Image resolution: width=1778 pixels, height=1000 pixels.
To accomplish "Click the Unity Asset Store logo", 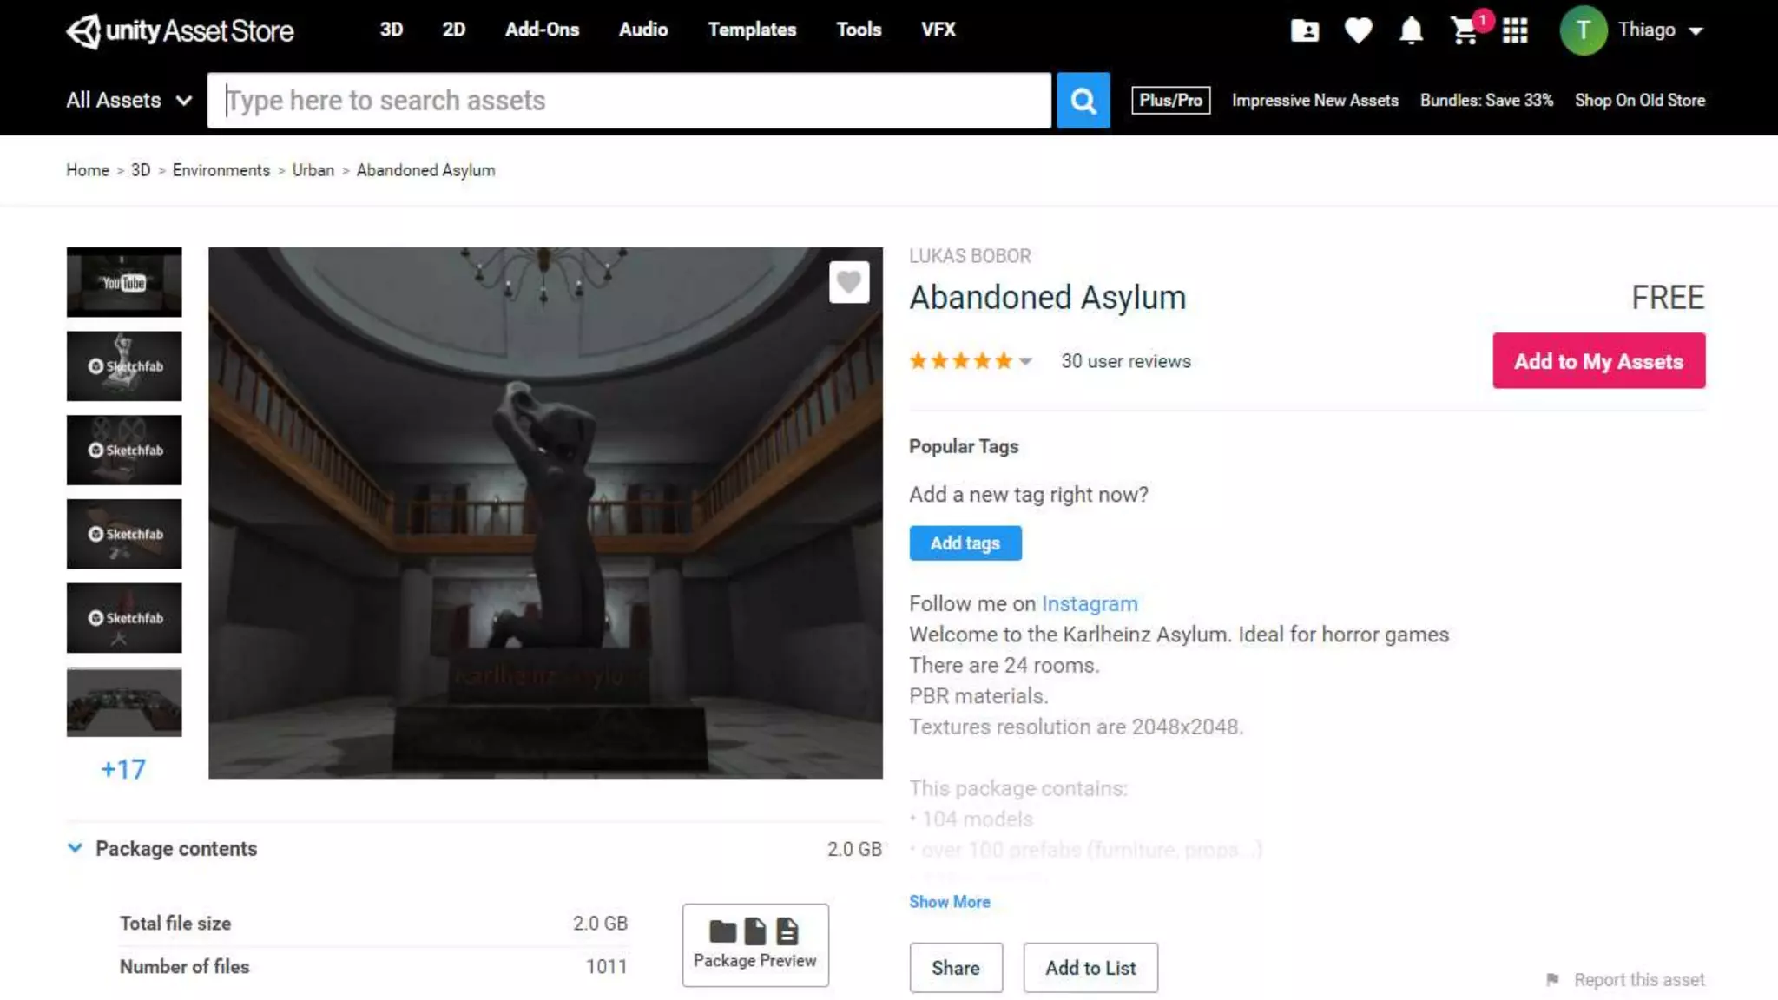I will 180,30.
